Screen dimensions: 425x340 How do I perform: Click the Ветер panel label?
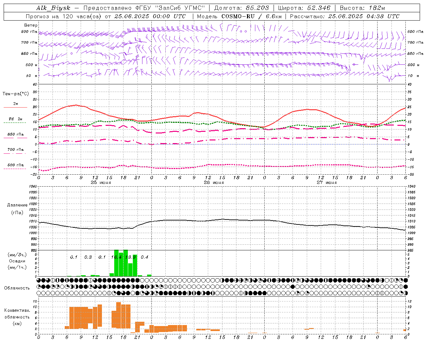(x=31, y=25)
